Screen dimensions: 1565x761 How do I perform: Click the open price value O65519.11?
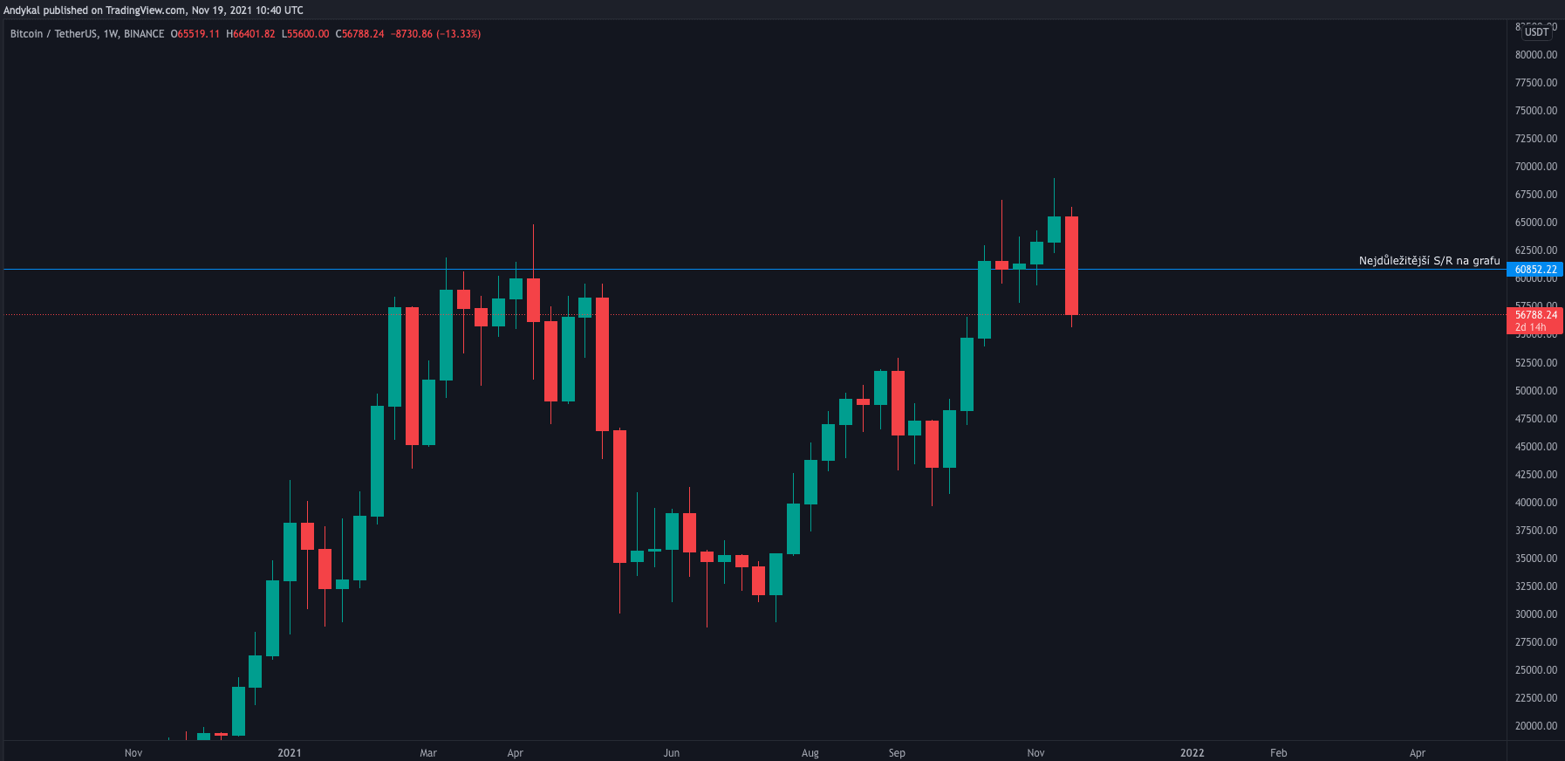(195, 34)
